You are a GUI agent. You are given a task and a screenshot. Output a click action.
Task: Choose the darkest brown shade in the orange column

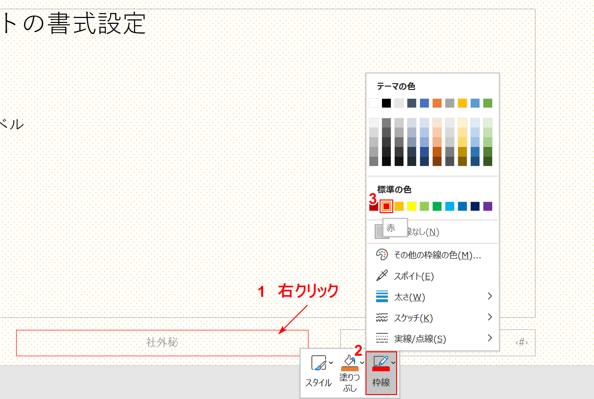437,161
